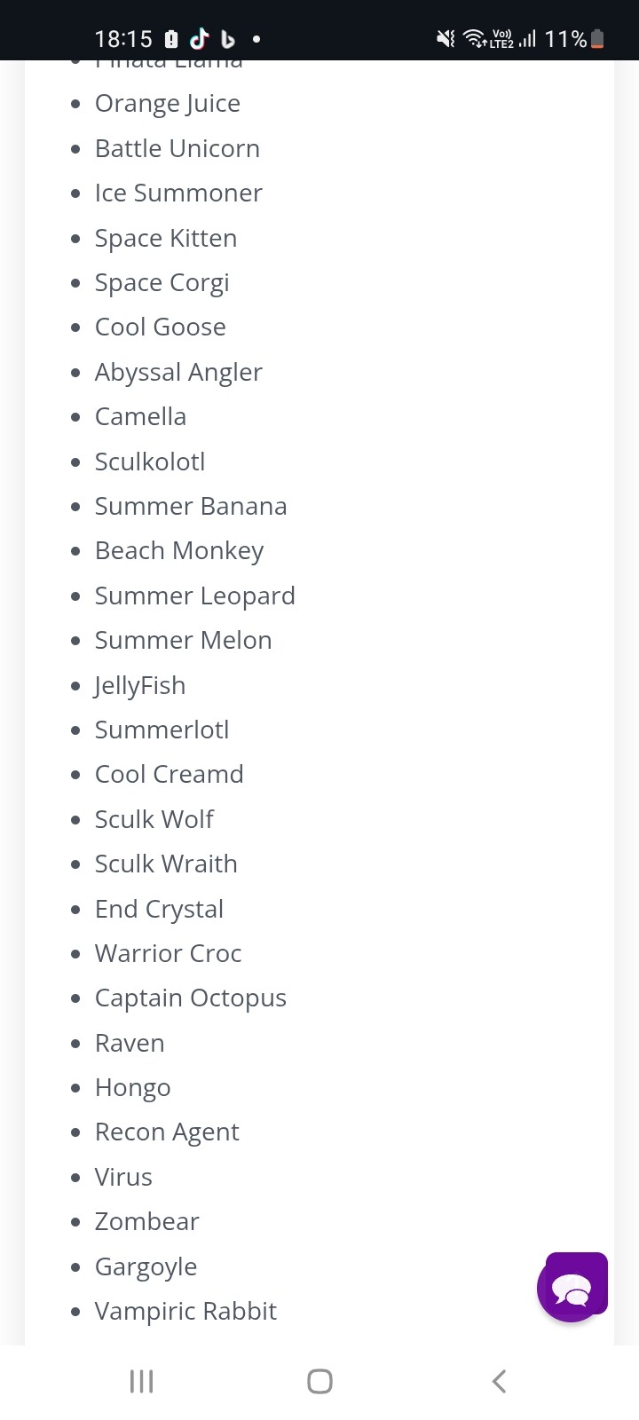Viewport: 639px width, 1420px height.
Task: Select the Battle Unicorn list entry
Action: pos(177,148)
